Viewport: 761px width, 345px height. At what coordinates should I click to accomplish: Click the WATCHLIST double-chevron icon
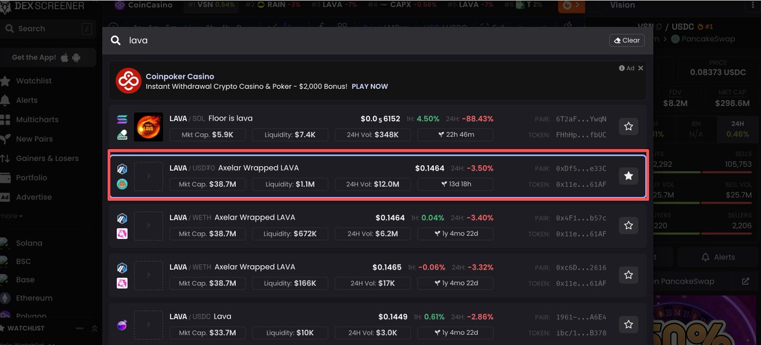pyautogui.click(x=94, y=328)
